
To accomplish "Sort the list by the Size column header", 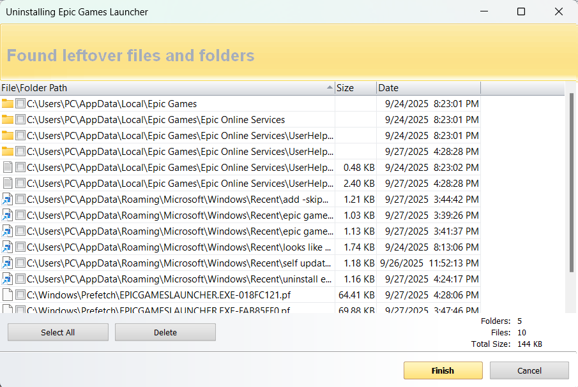I will [x=354, y=88].
